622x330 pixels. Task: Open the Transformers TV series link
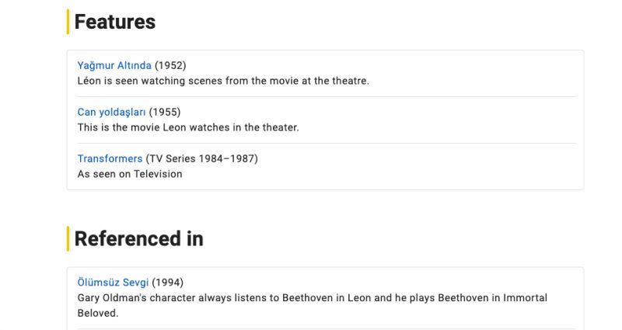click(x=110, y=158)
